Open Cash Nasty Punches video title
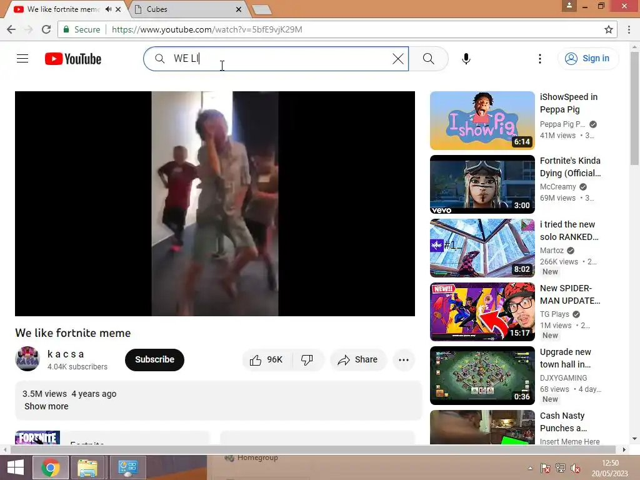Screen dimensions: 640x480 point(563,422)
